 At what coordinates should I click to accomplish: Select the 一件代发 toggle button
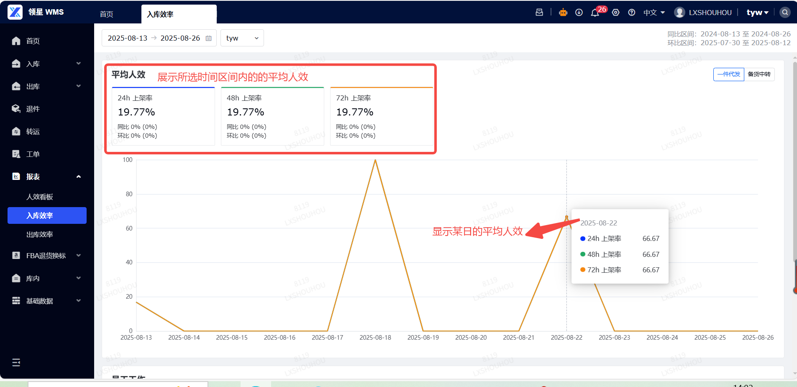pyautogui.click(x=729, y=74)
